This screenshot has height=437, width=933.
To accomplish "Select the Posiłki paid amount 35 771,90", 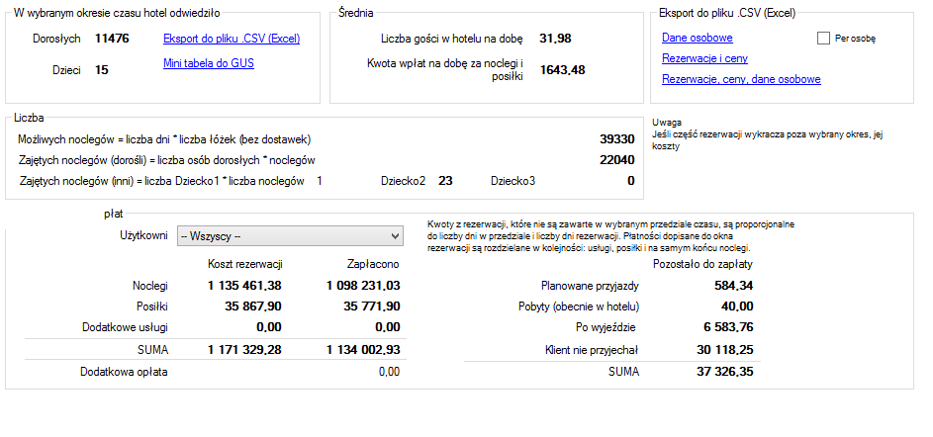I will (365, 306).
